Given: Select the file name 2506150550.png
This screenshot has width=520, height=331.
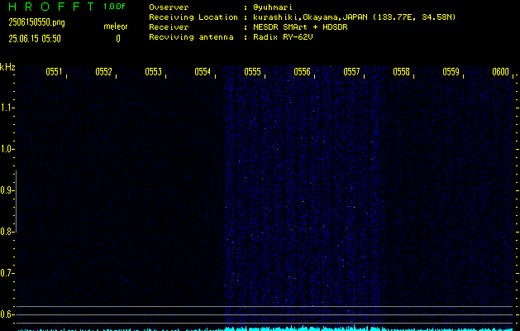Looking at the screenshot, I should (37, 22).
